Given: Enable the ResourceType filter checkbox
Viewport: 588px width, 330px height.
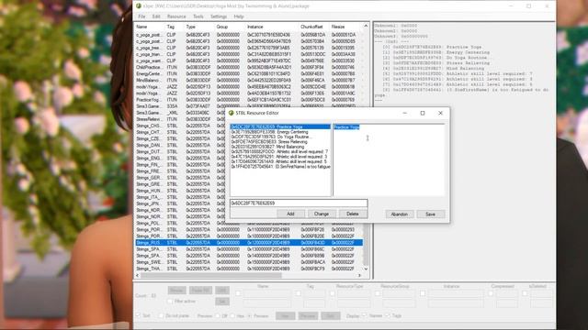Looking at the screenshot, I should coord(333,293).
